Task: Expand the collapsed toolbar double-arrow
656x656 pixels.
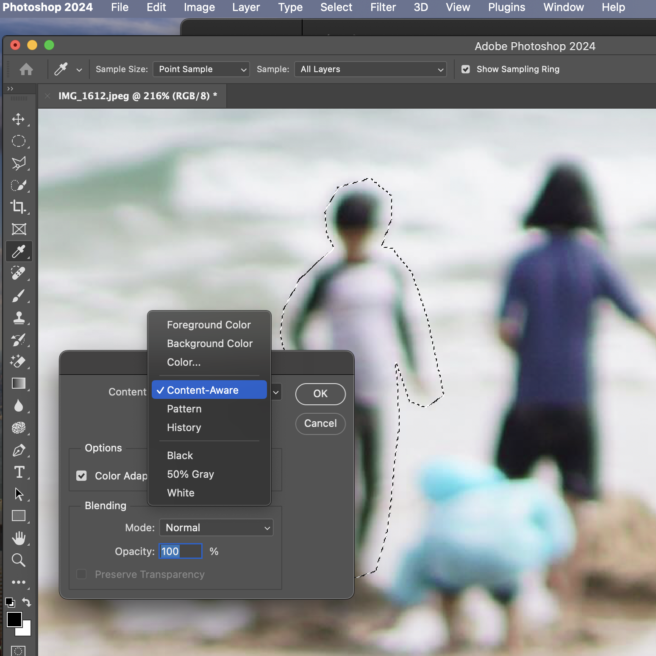Action: click(x=10, y=88)
